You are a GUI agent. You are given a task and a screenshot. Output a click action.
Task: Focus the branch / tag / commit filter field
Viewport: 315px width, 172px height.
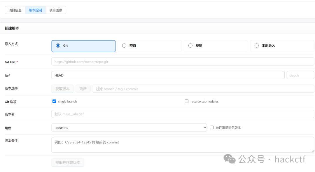tap(203, 89)
